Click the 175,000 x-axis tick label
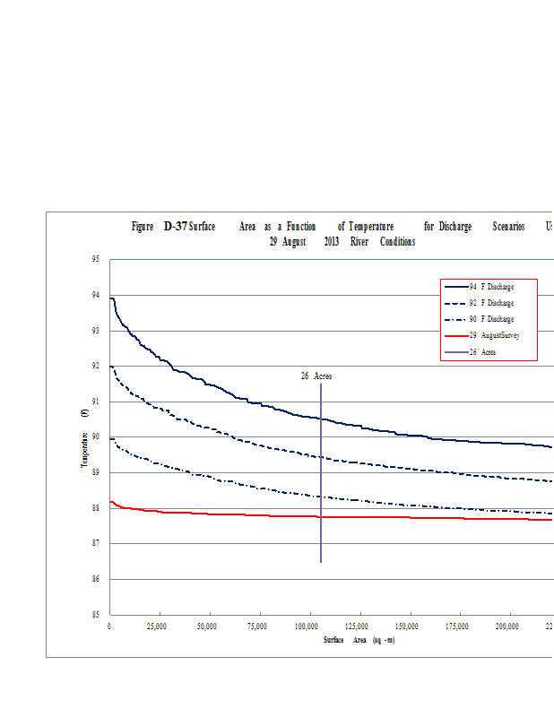This screenshot has height=717, width=554. [x=457, y=626]
